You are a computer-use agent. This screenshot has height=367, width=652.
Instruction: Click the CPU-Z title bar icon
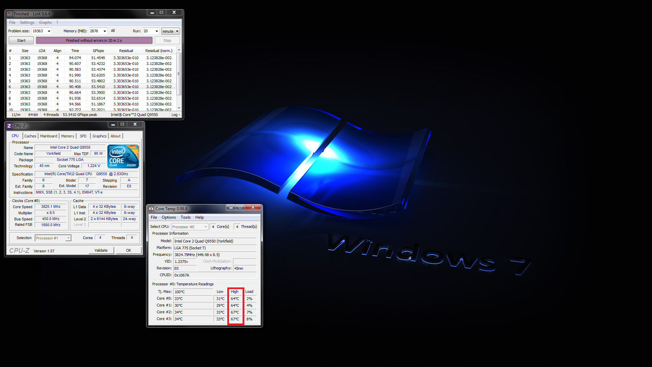pos(9,126)
